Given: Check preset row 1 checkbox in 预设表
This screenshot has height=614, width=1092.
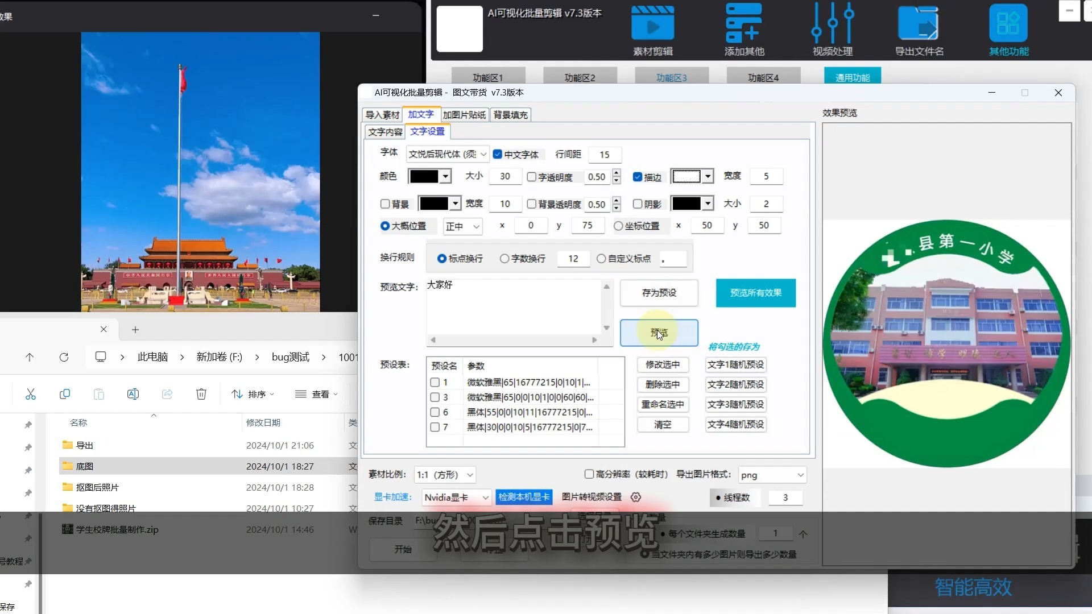Looking at the screenshot, I should coord(435,382).
